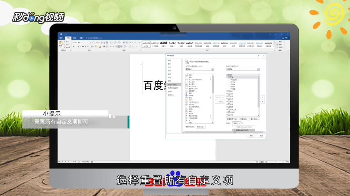This screenshot has height=196, width=350.
Task: Open the 文件 ribbon tab
Action: tap(61, 38)
